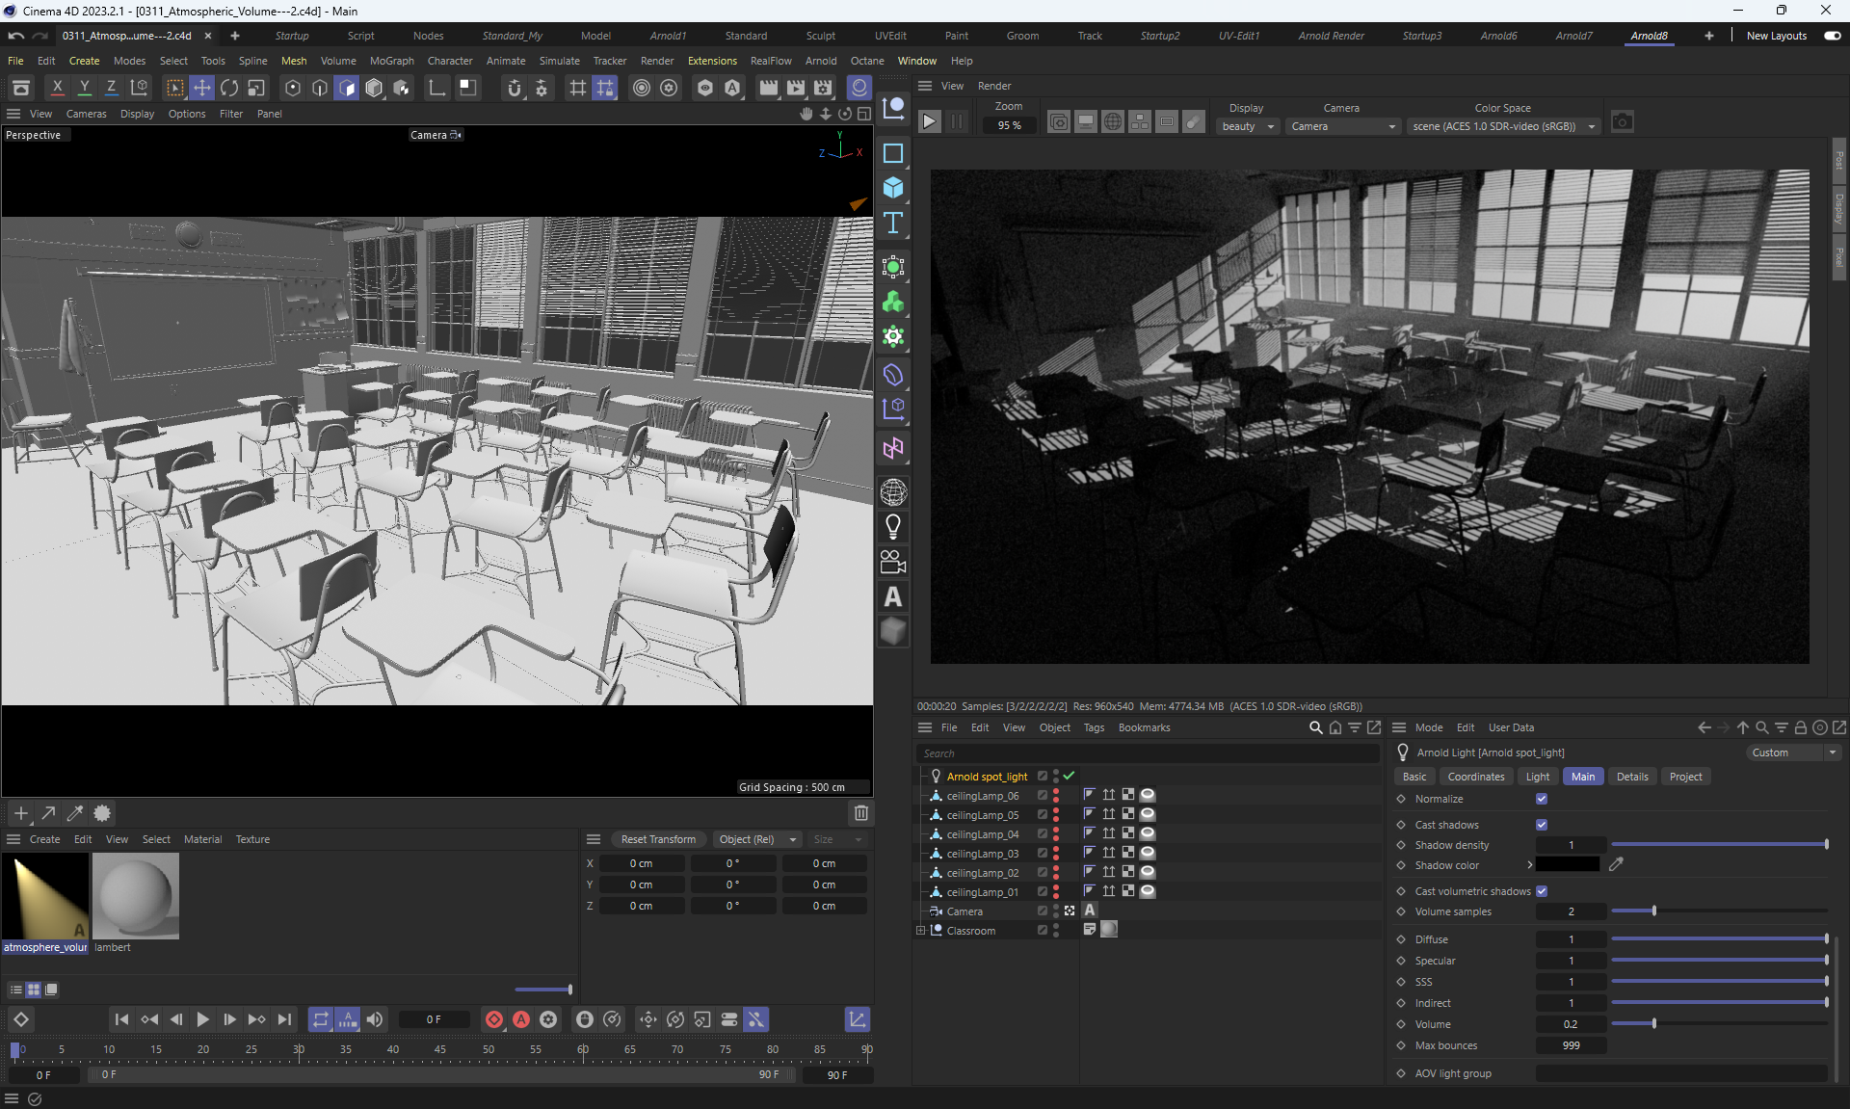Click the Text object icon in sidebar
The height and width of the screenshot is (1109, 1850).
pos(893,224)
